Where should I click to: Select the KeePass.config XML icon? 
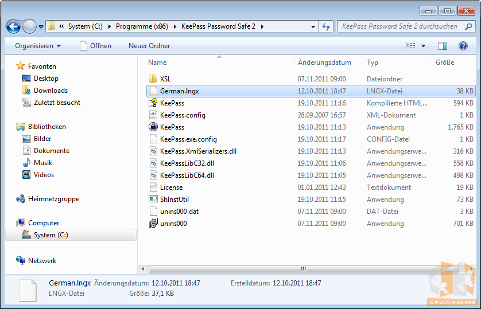tap(153, 115)
